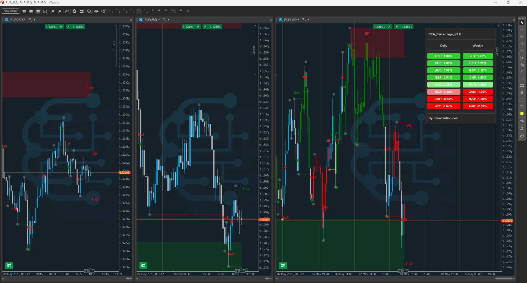The width and height of the screenshot is (527, 283).
Task: Open EURUSD symbol dropdown in third chart
Action: point(292,20)
